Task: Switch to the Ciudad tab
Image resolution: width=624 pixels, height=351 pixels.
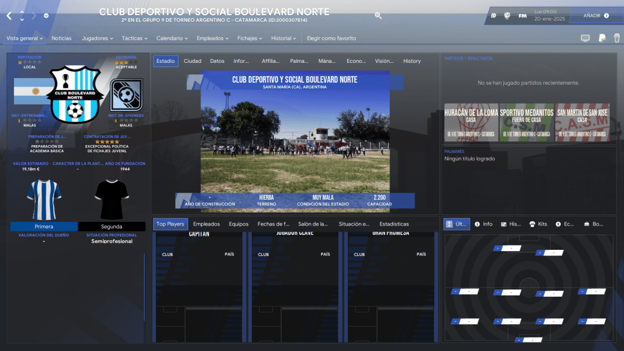Action: (193, 61)
